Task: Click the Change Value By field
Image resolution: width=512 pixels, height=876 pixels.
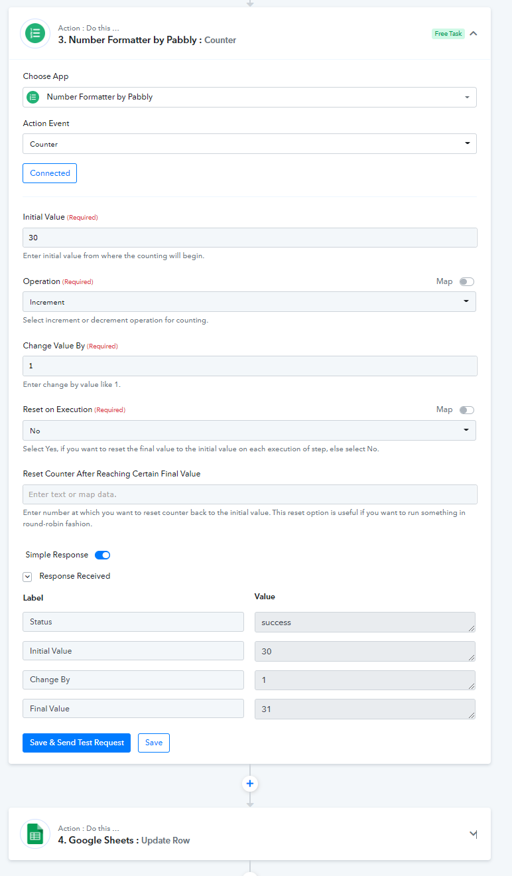Action: tap(250, 366)
